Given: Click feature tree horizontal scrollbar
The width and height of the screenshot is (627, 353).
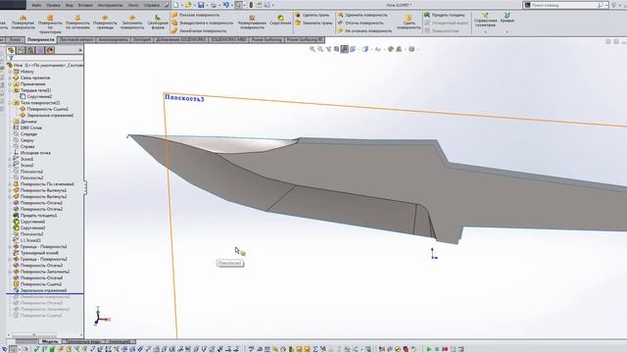Looking at the screenshot, I should [34, 334].
